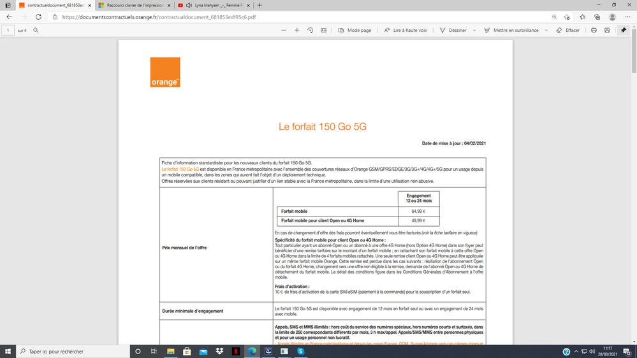Select the address bar URL

[x=159, y=17]
